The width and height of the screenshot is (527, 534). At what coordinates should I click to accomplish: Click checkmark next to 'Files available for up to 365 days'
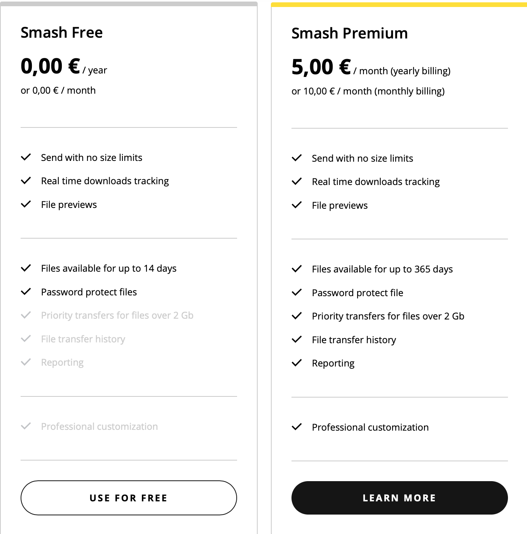tap(297, 269)
